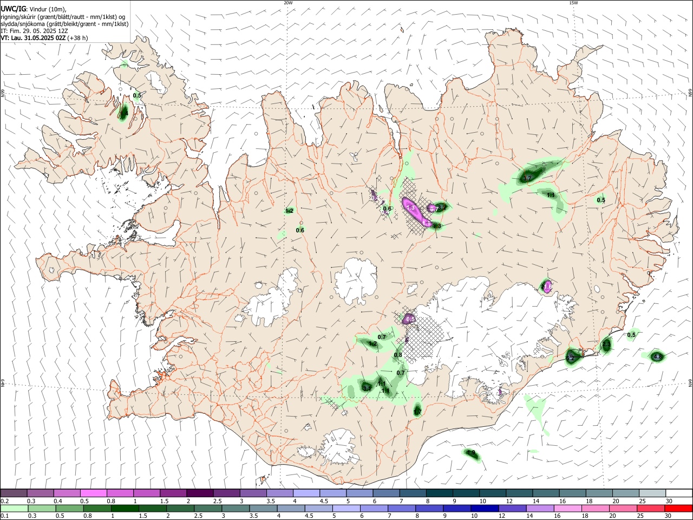This screenshot has height=520, width=693.
Task: Click the 2.3 precipitation value on the map
Action: [606, 344]
